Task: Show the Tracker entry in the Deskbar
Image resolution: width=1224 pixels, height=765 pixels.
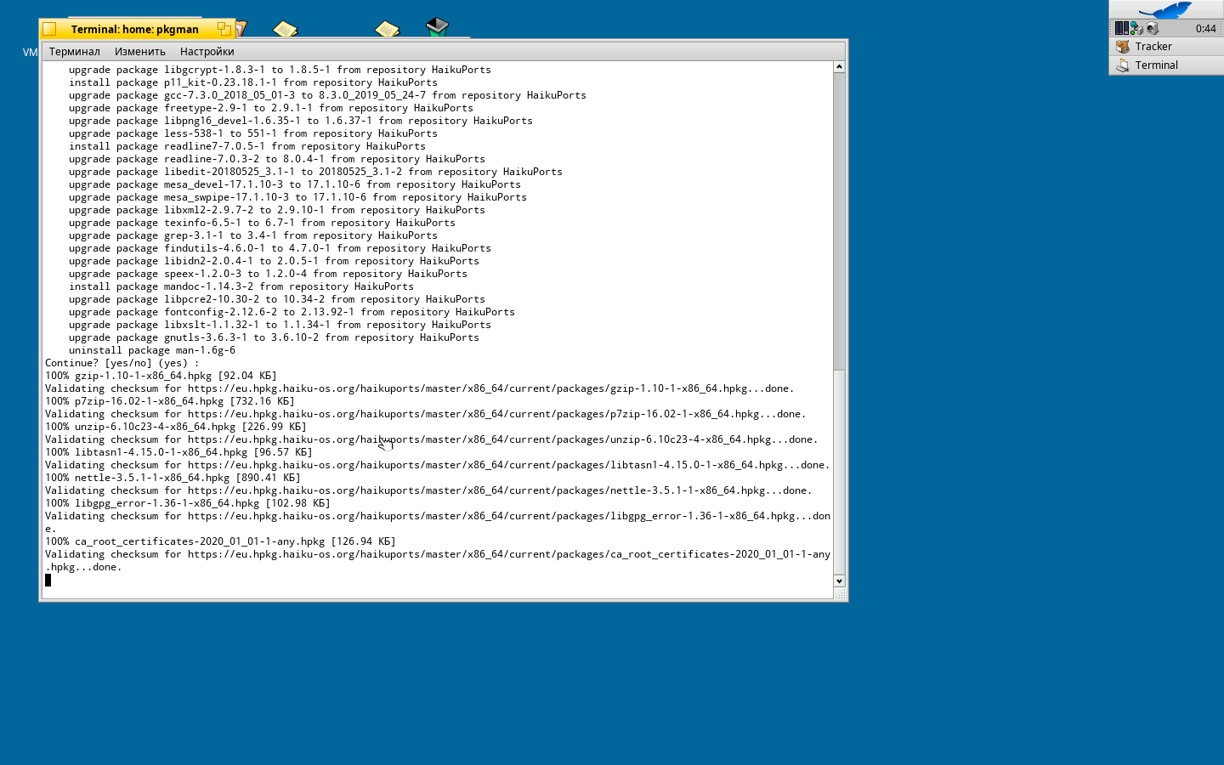Action: click(x=1166, y=47)
